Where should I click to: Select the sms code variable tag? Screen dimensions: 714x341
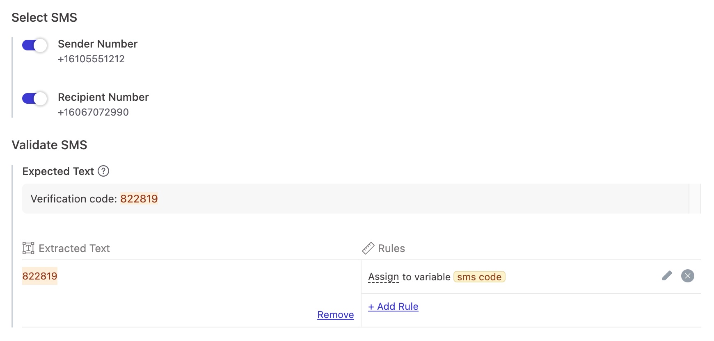479,277
